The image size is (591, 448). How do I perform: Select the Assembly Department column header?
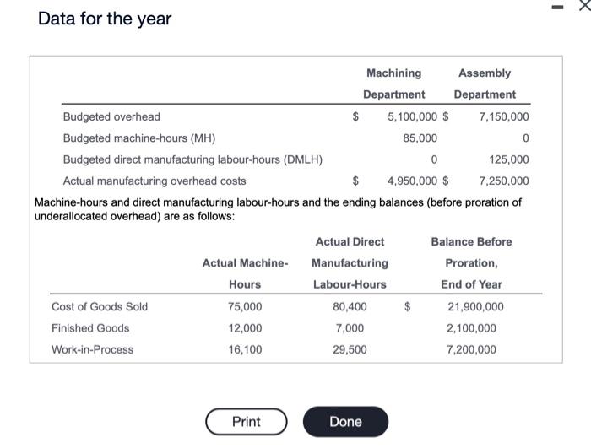coord(485,84)
